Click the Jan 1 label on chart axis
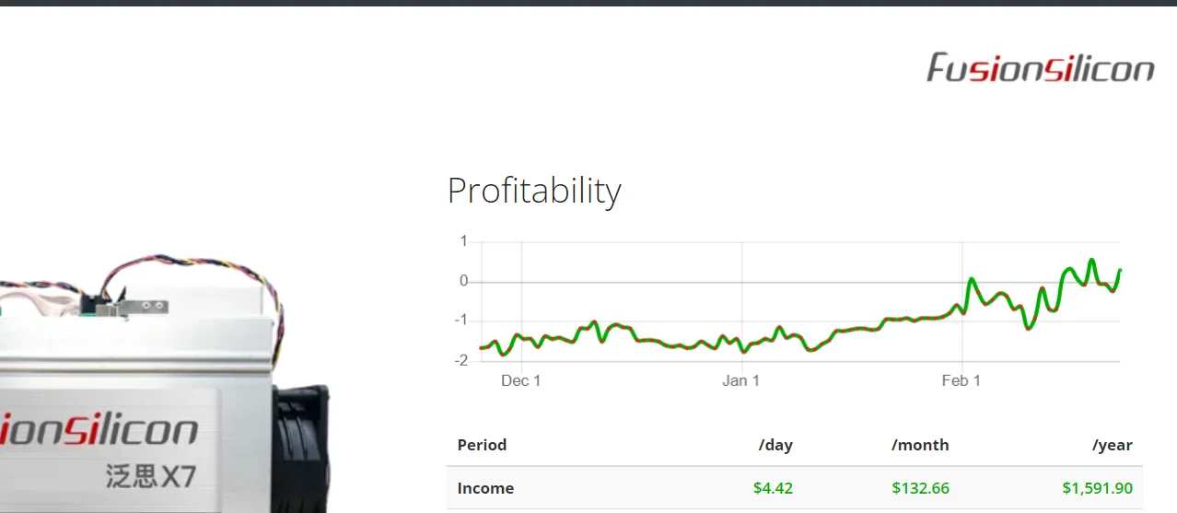 (x=740, y=380)
